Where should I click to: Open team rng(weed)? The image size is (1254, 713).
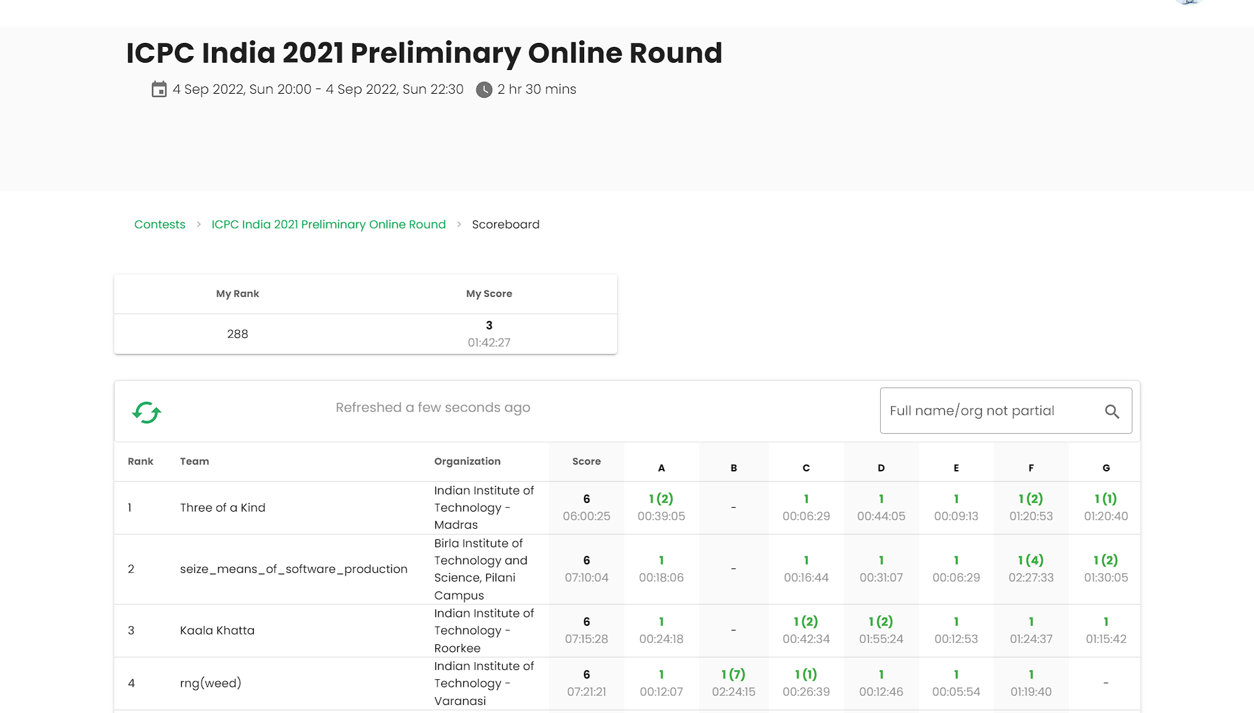[210, 683]
